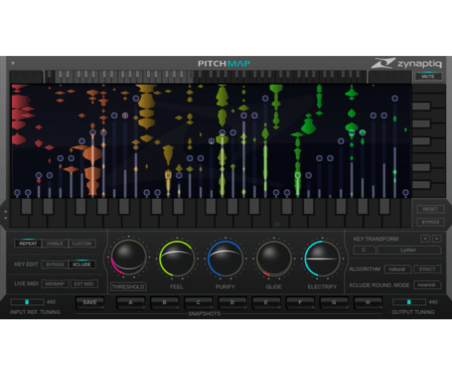452x376 pixels.
Task: Click the rightmost bottom mapping node circle
Action: [405, 192]
